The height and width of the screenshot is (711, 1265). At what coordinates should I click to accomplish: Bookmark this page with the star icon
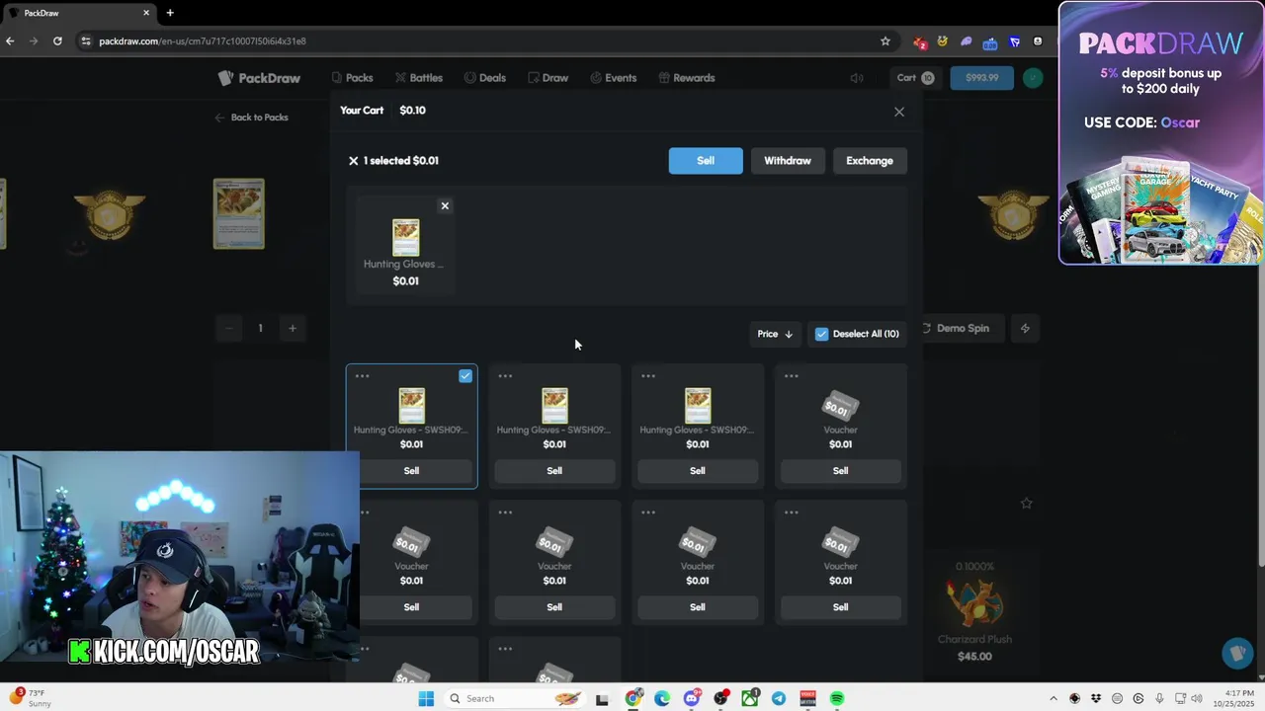pyautogui.click(x=885, y=41)
